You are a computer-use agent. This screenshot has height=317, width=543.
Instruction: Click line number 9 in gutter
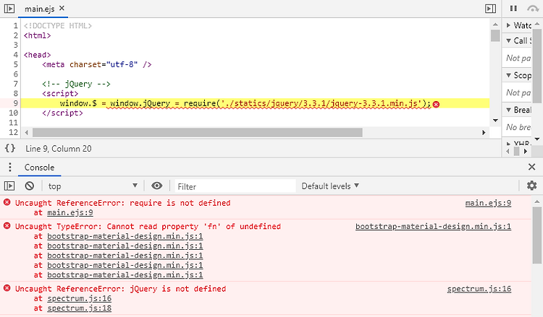click(16, 103)
